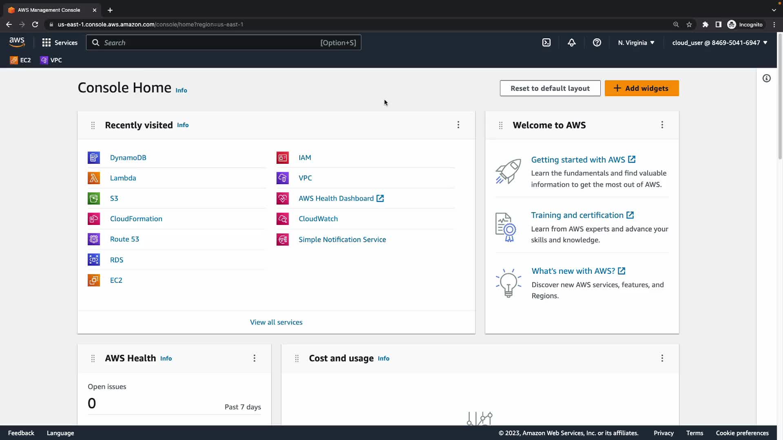This screenshot has width=783, height=440.
Task: Open the Services grid menu
Action: tap(60, 43)
